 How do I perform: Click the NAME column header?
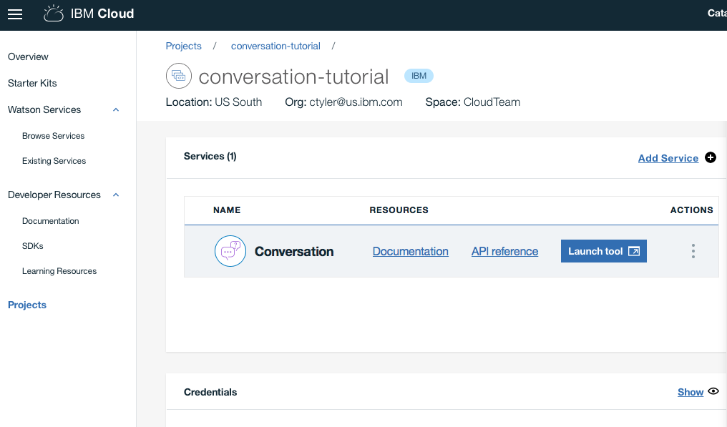pyautogui.click(x=227, y=210)
